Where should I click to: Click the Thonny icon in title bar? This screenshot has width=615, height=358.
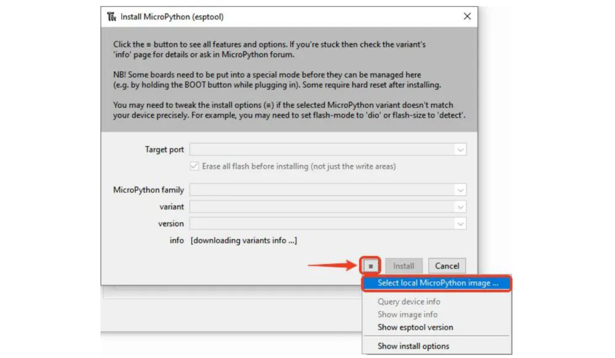coord(112,17)
